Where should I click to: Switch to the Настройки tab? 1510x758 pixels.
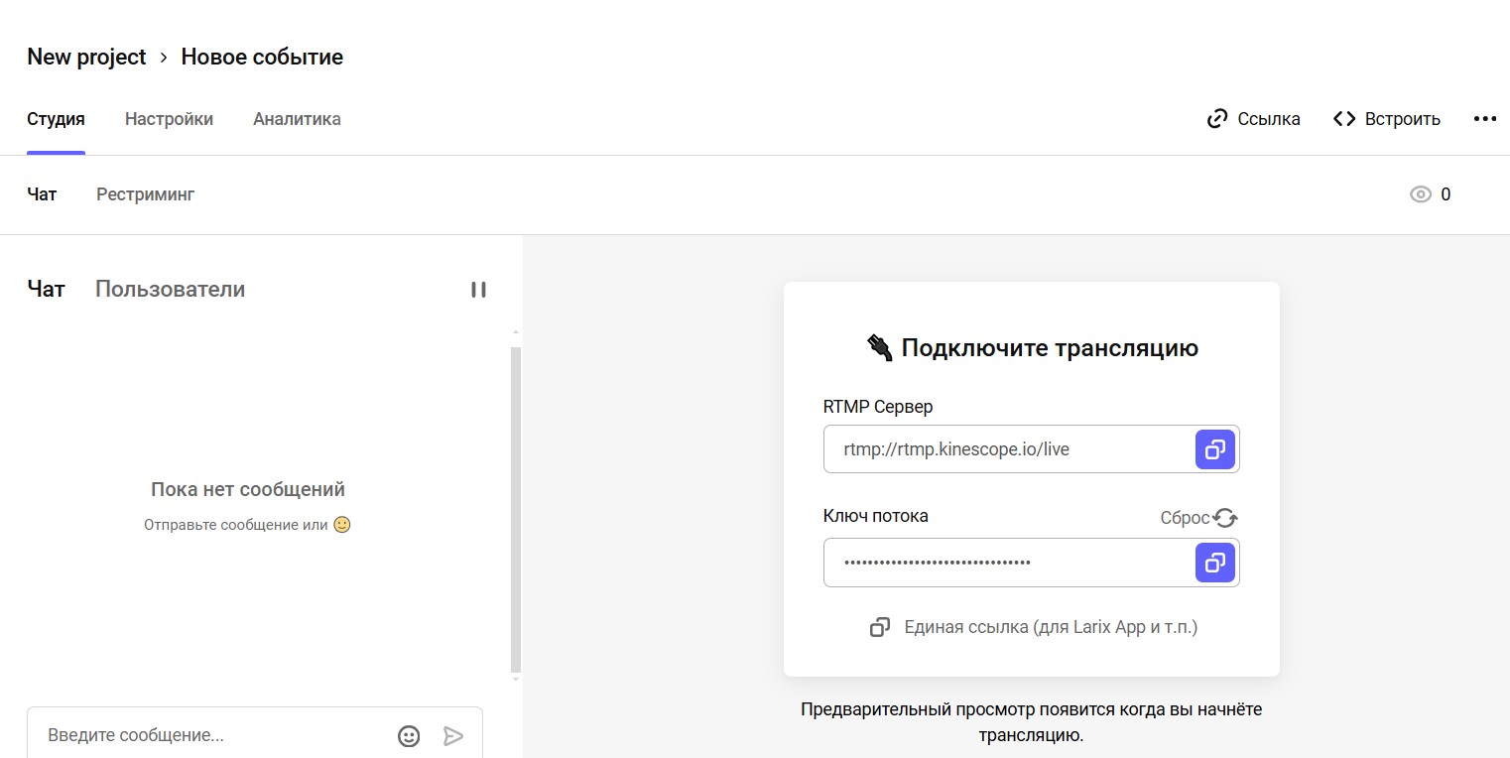tap(169, 119)
